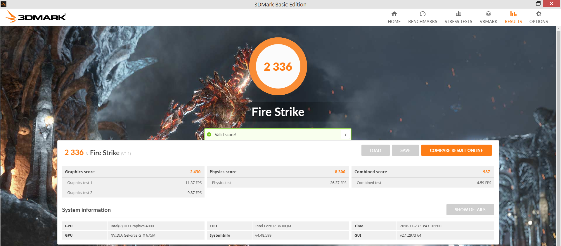Open the VRMARK tab label
The image size is (561, 246).
coord(489,21)
